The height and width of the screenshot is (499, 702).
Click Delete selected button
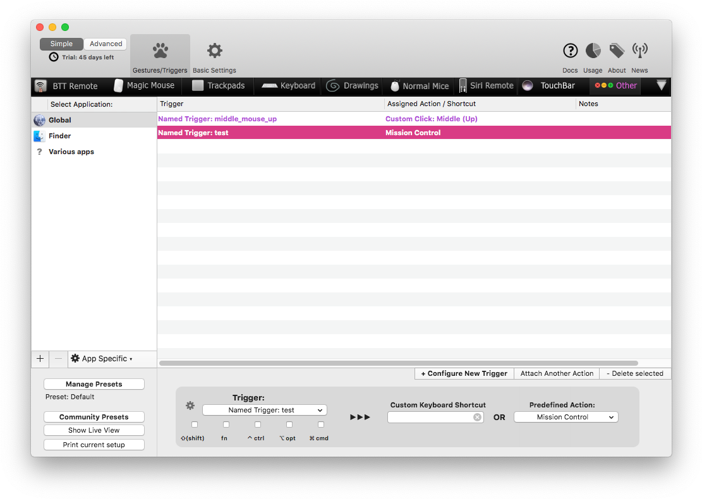[x=635, y=373]
